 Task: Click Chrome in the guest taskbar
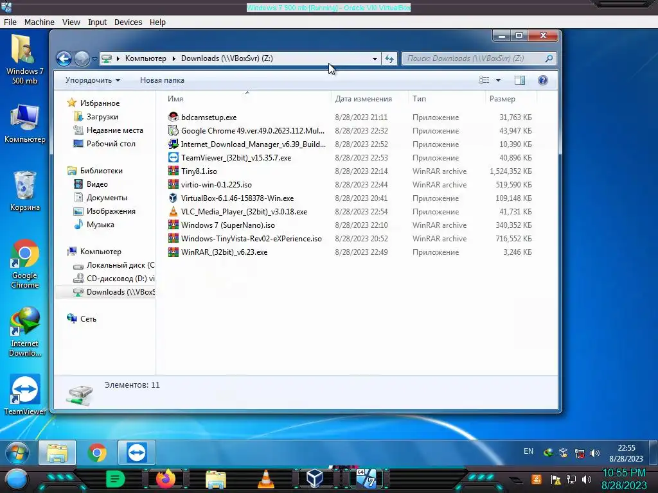point(97,453)
